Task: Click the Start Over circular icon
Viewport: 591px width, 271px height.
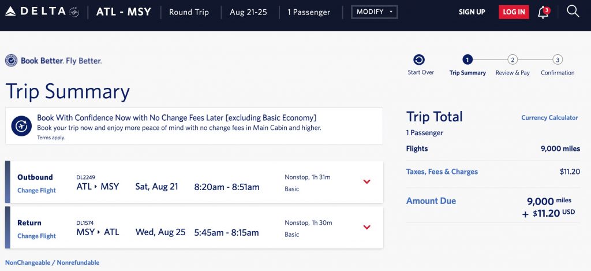Action: 420,60
